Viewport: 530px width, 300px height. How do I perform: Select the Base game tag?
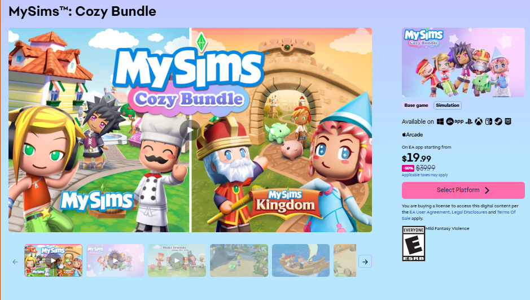[416, 105]
